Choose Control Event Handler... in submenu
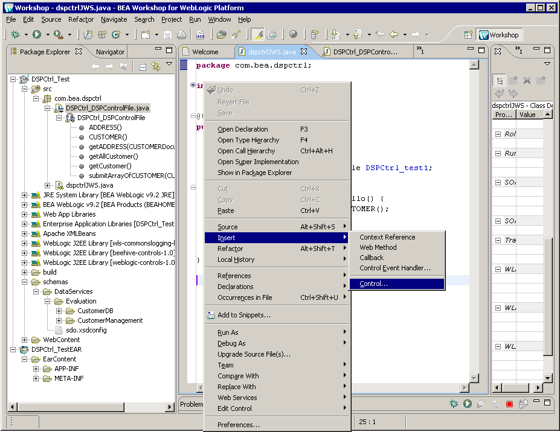This screenshot has height=432, width=560. [x=397, y=268]
